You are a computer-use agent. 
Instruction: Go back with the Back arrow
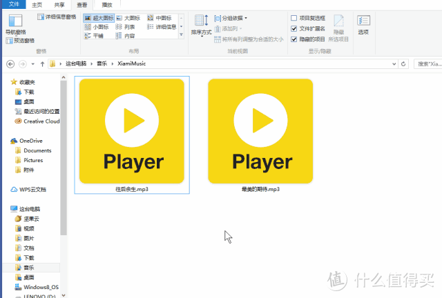[10, 64]
